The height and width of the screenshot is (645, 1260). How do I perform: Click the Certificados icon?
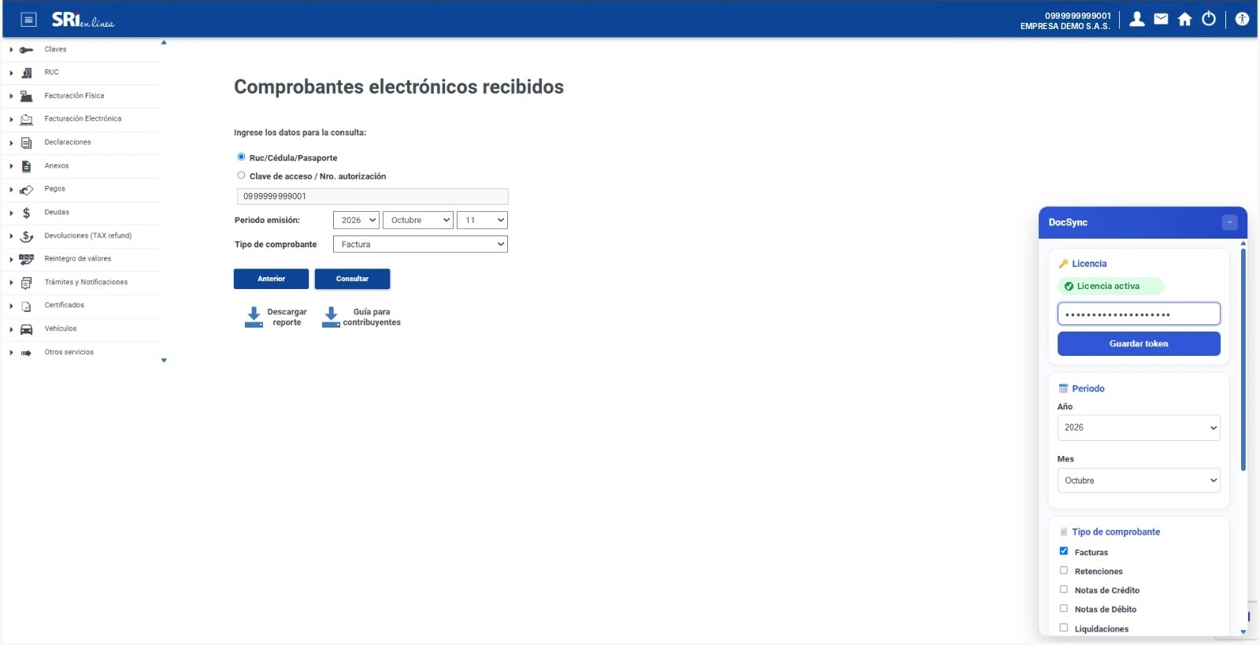pos(27,306)
